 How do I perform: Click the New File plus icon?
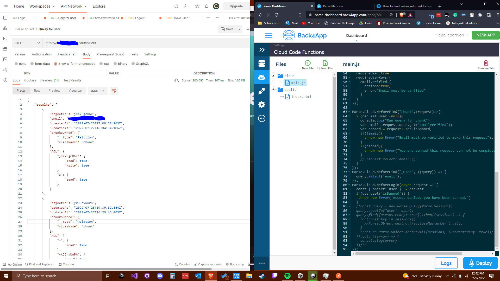pyautogui.click(x=308, y=63)
